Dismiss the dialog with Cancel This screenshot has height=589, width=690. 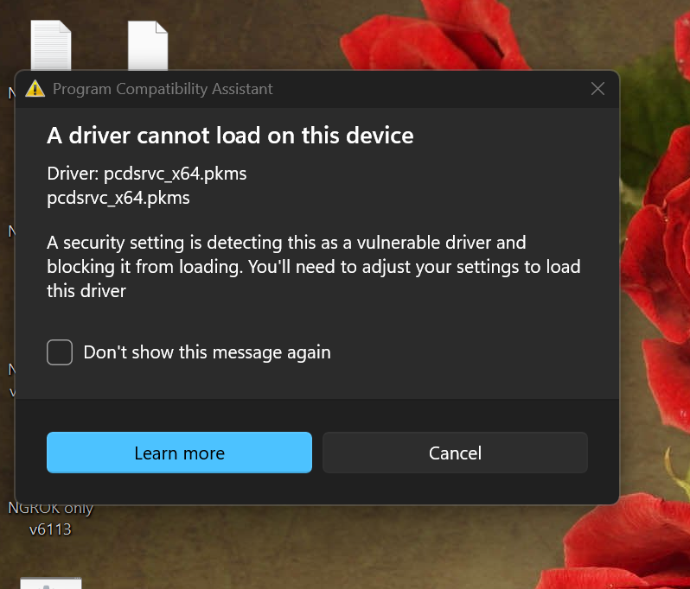[x=455, y=453]
